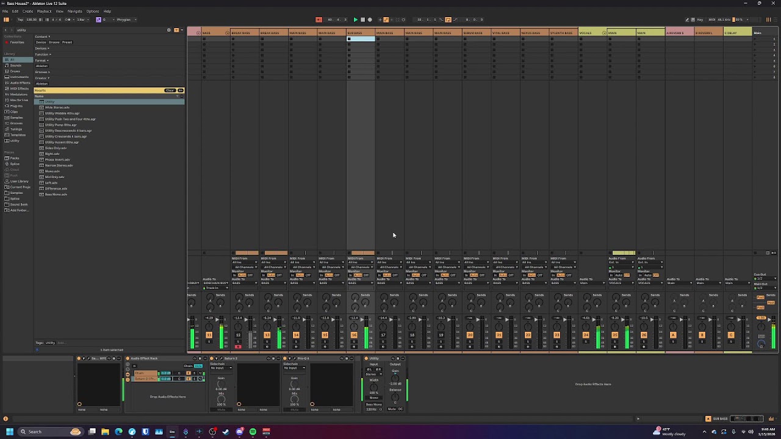Expand the Function filter group
The width and height of the screenshot is (781, 439).
[x=43, y=54]
